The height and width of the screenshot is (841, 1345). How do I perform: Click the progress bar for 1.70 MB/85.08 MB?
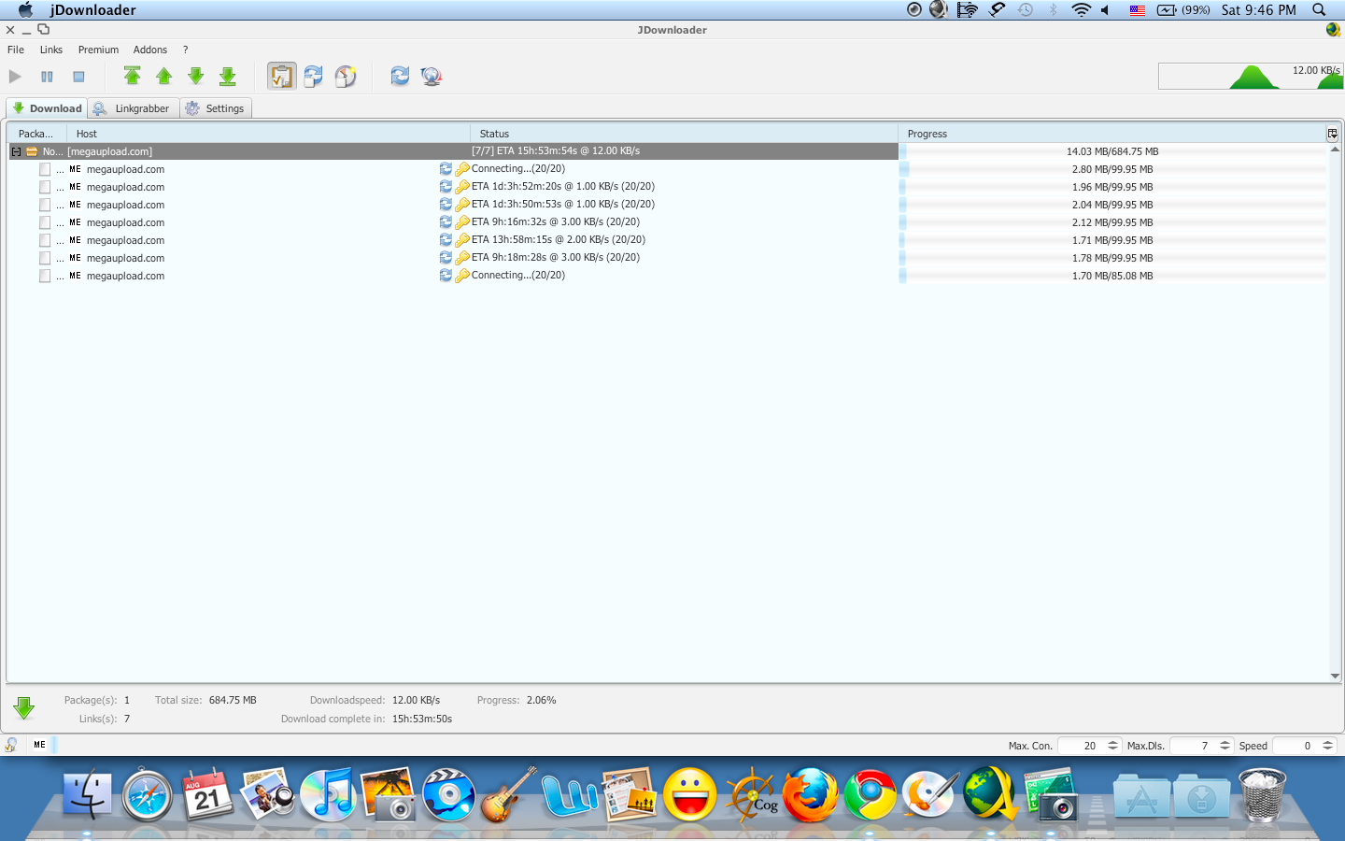point(1112,276)
